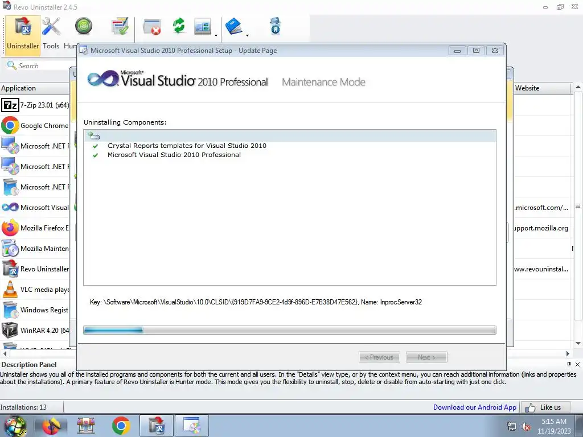Click the Visual Studio 2010 Professional logo
This screenshot has height=437, width=583.
click(178, 79)
